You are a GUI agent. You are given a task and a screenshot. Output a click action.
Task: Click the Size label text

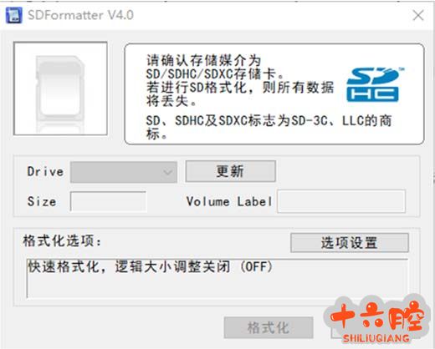pos(42,201)
